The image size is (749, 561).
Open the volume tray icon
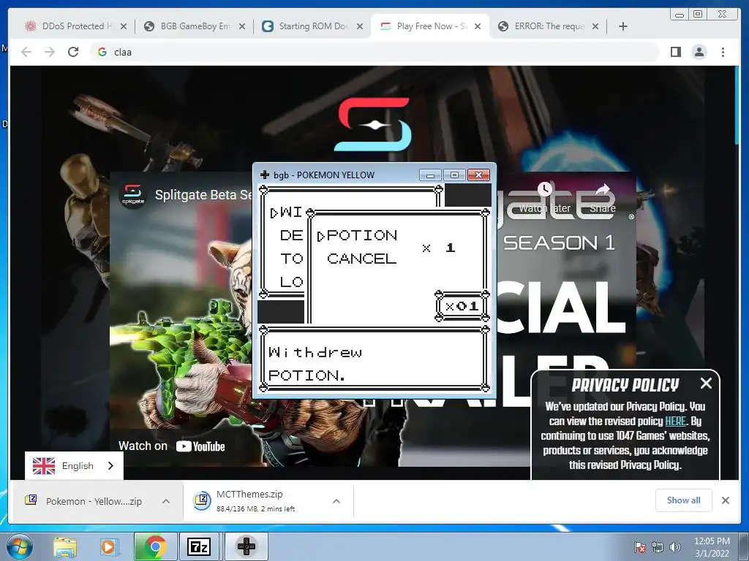click(675, 547)
